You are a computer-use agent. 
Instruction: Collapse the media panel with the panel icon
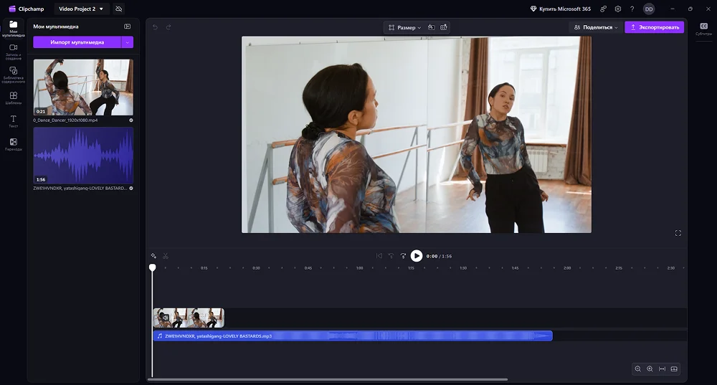pos(128,27)
